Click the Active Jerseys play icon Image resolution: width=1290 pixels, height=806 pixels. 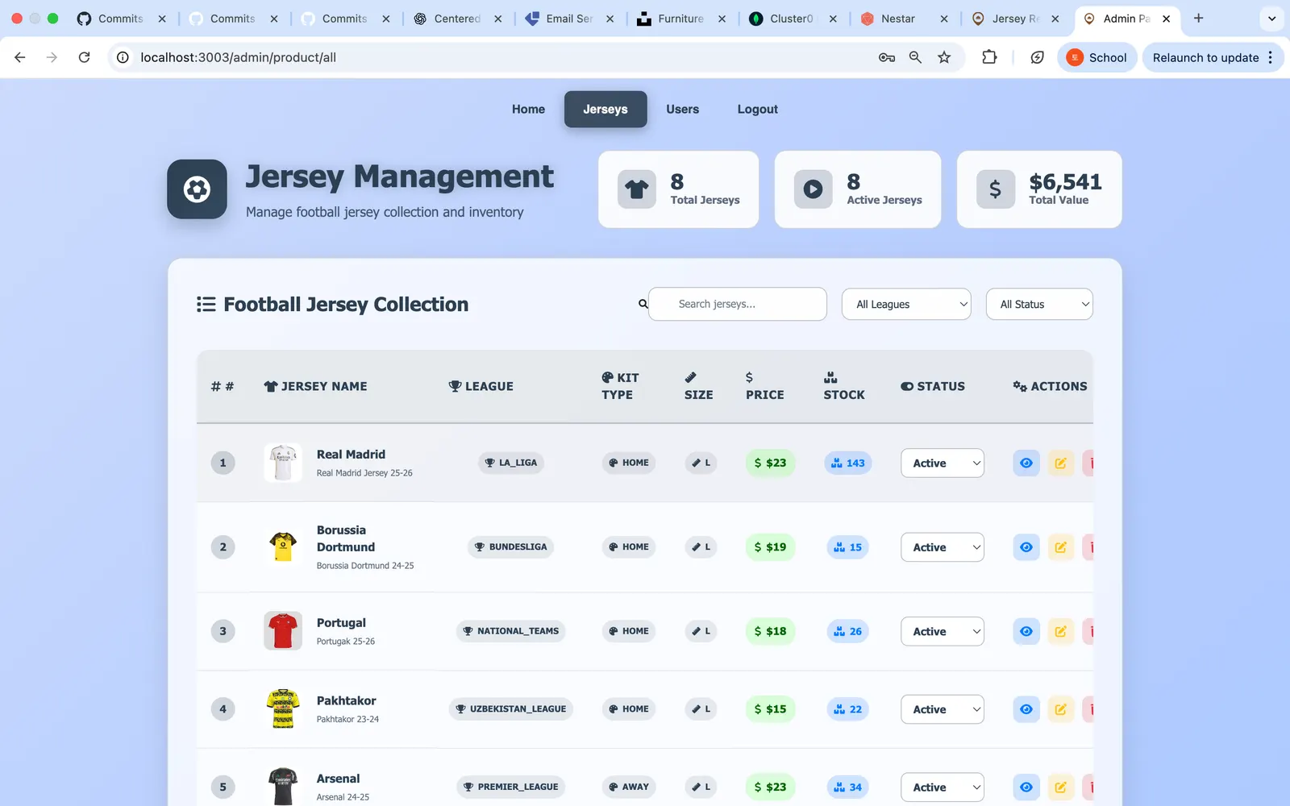tap(813, 189)
